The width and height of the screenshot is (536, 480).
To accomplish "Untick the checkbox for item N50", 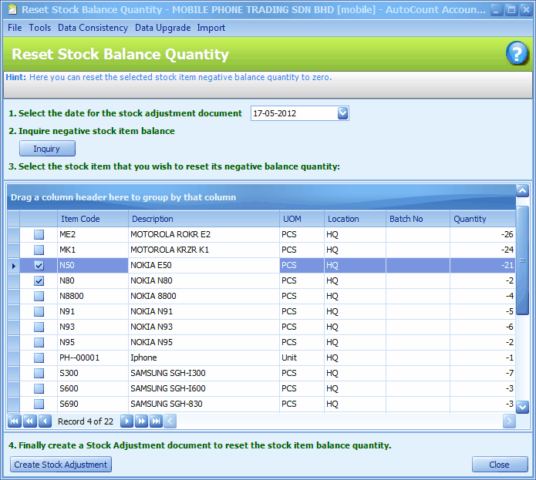I will 39,265.
